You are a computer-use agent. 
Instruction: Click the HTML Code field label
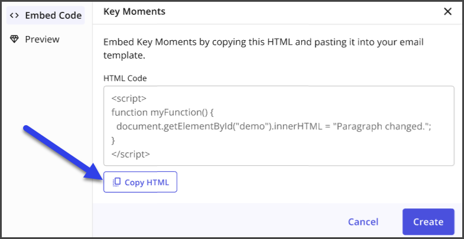(x=125, y=78)
